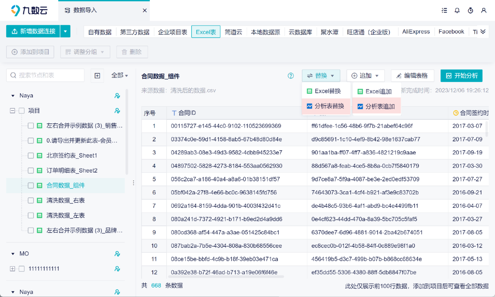Click the add new folder plus icon
Image resolution: width=495 pixels, height=297 pixels.
[x=97, y=75]
